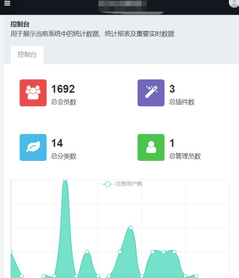Click the 控制台 page heading
239x278 pixels.
point(20,24)
